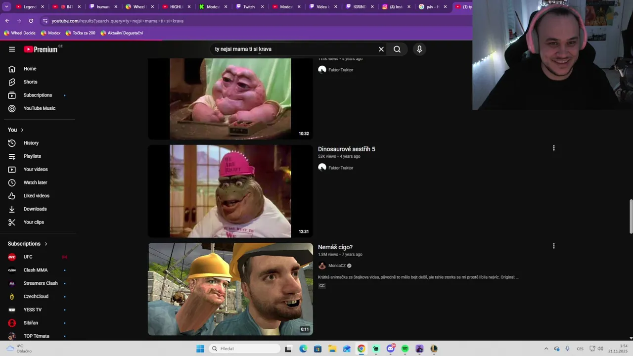
Task: Open the MoncaCZ channel name
Action: click(x=337, y=266)
